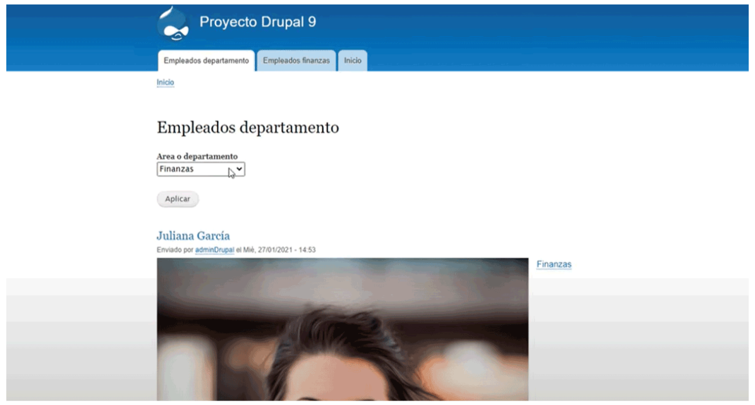The image size is (755, 405).
Task: Click Juliana García's photo
Action: tap(343, 329)
